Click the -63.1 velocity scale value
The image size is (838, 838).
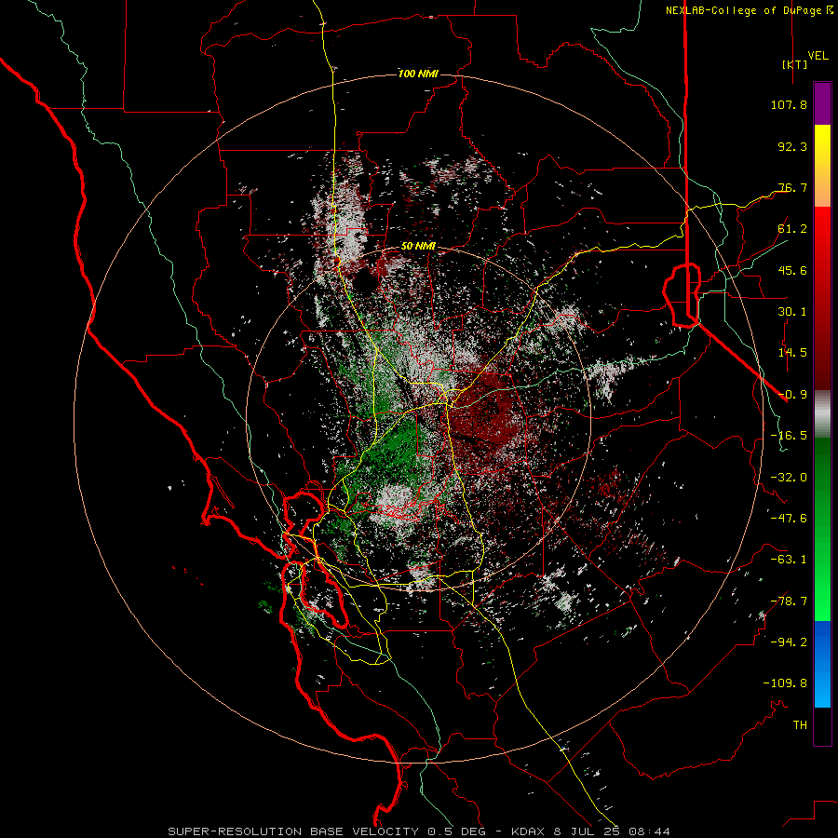789,560
